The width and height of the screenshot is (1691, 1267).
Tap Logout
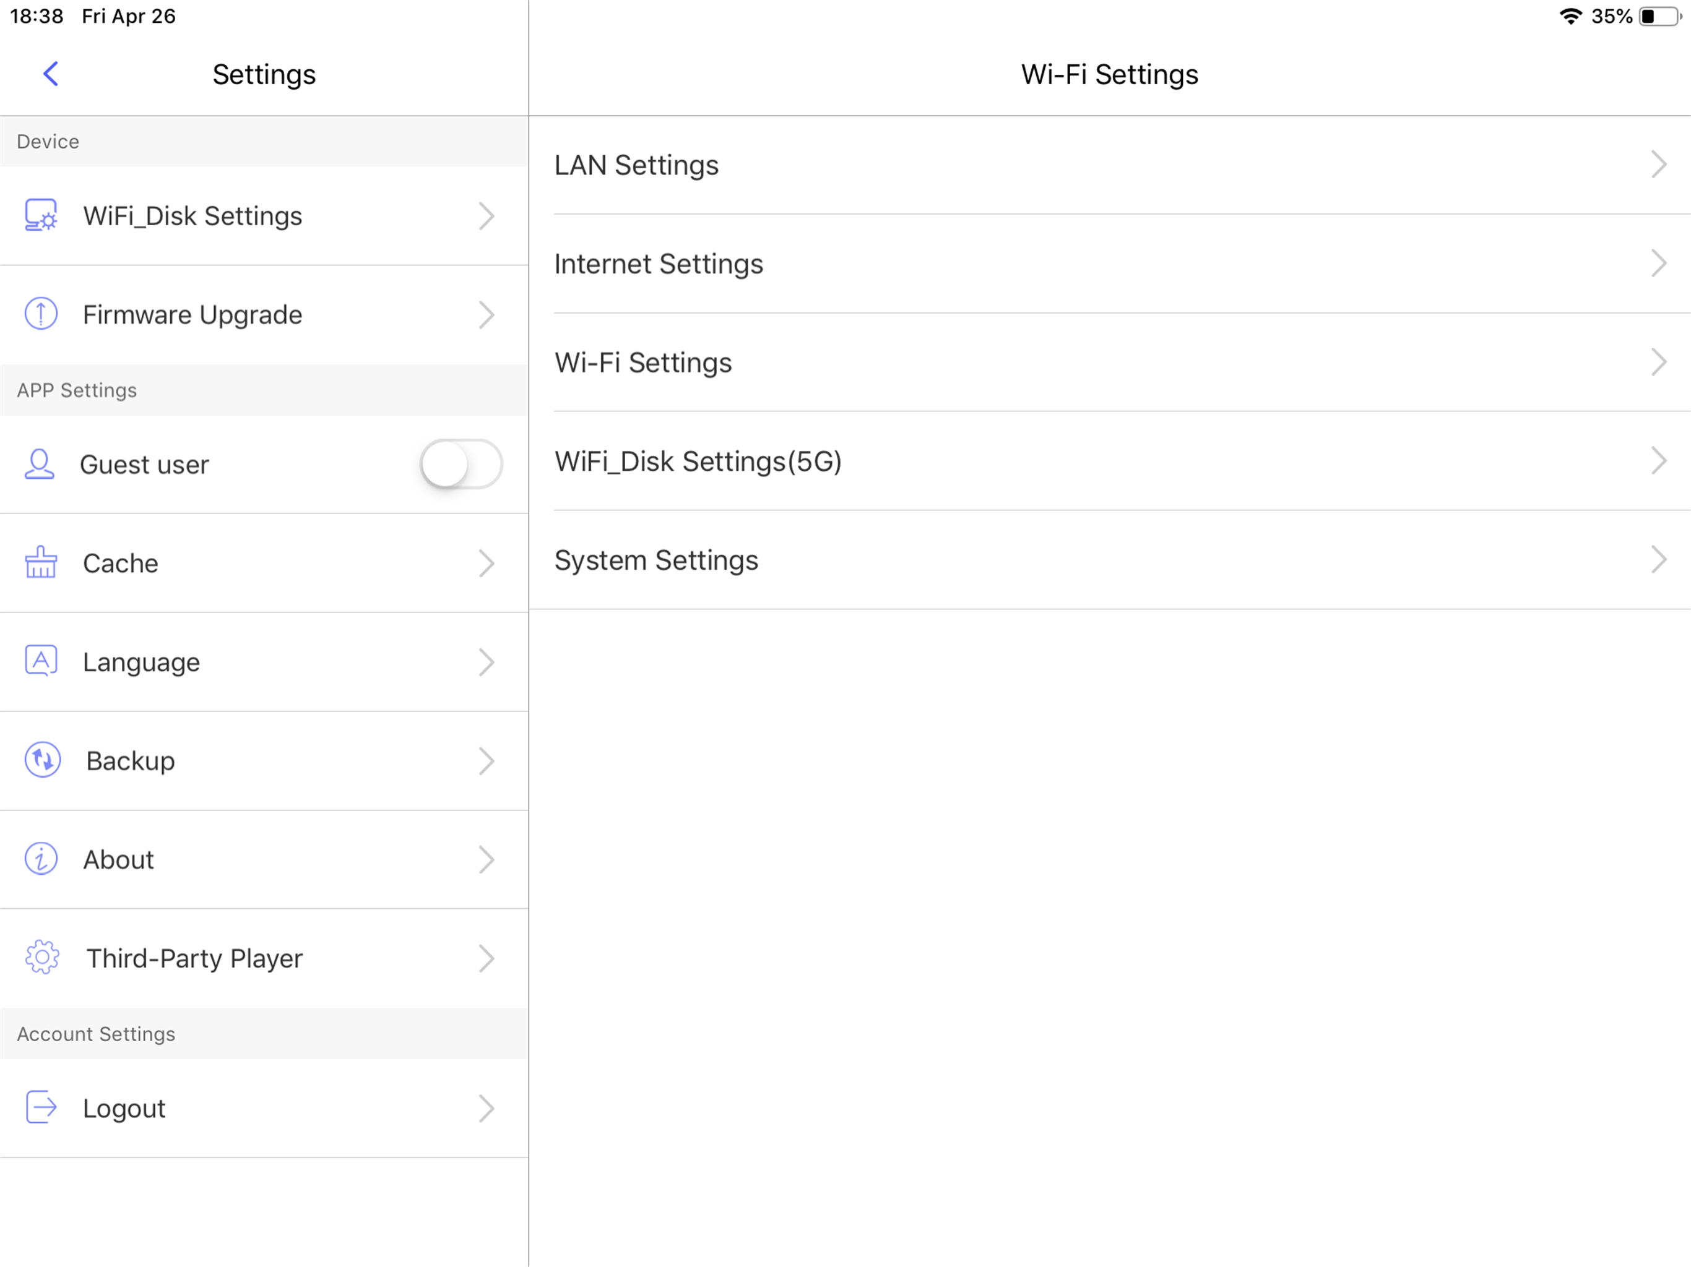[264, 1108]
